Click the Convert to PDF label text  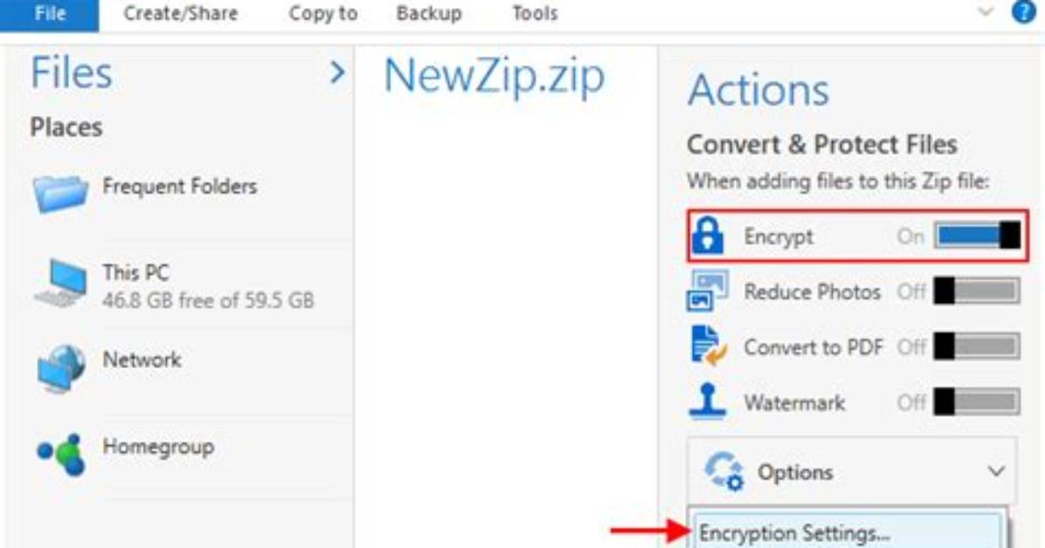click(813, 347)
